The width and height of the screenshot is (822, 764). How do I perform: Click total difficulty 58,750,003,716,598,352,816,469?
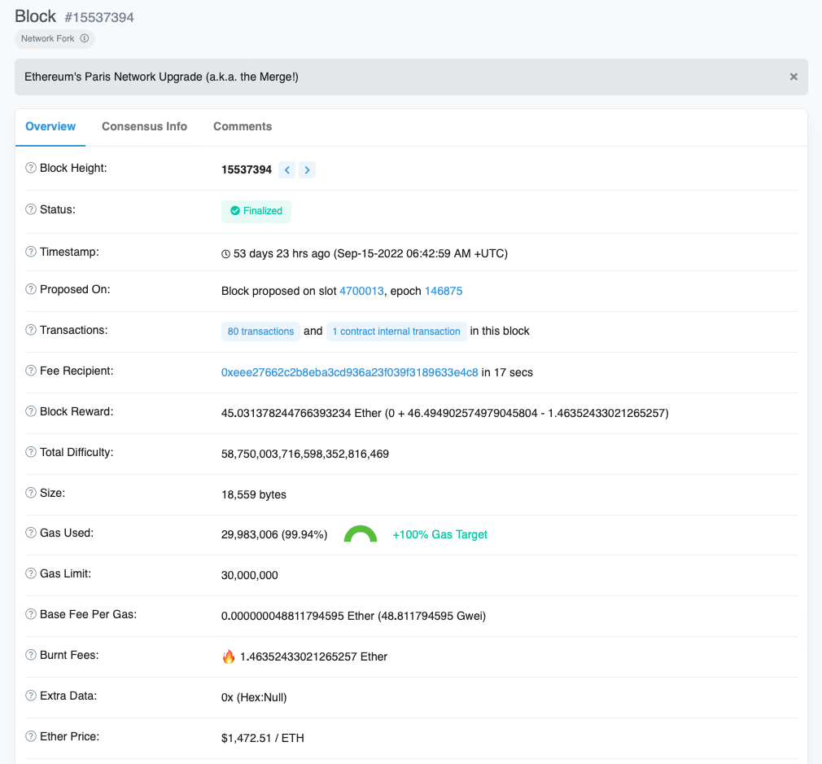tap(305, 454)
